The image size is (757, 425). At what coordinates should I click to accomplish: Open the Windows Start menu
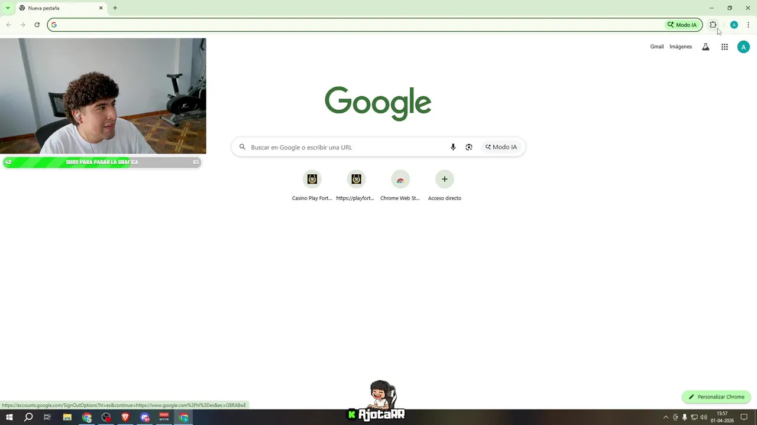click(x=9, y=417)
